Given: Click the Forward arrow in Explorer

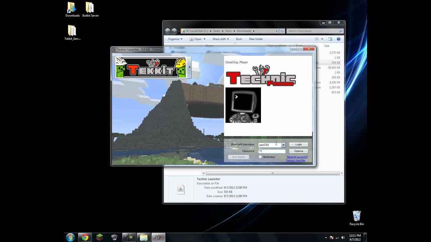Looking at the screenshot, I should pos(174,31).
